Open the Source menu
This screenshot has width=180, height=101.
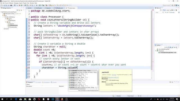tap(7, 3)
